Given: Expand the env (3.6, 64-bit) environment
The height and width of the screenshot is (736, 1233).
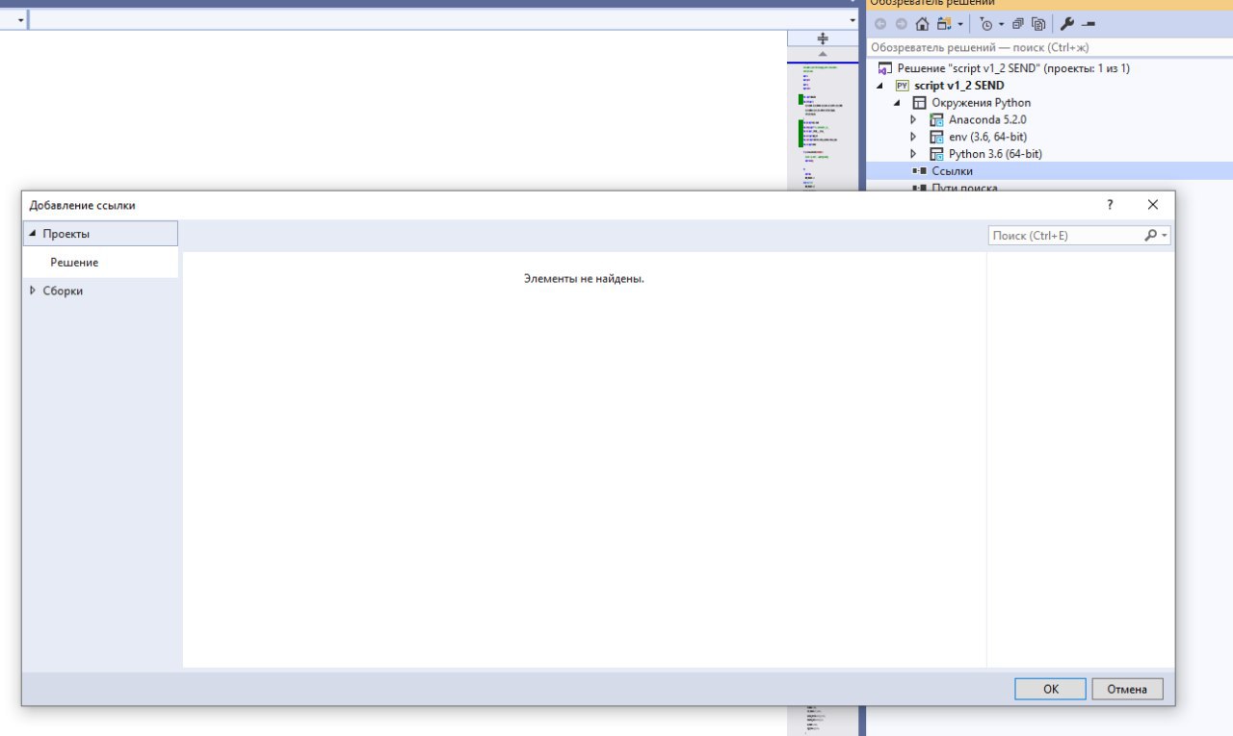Looking at the screenshot, I should 913,138.
